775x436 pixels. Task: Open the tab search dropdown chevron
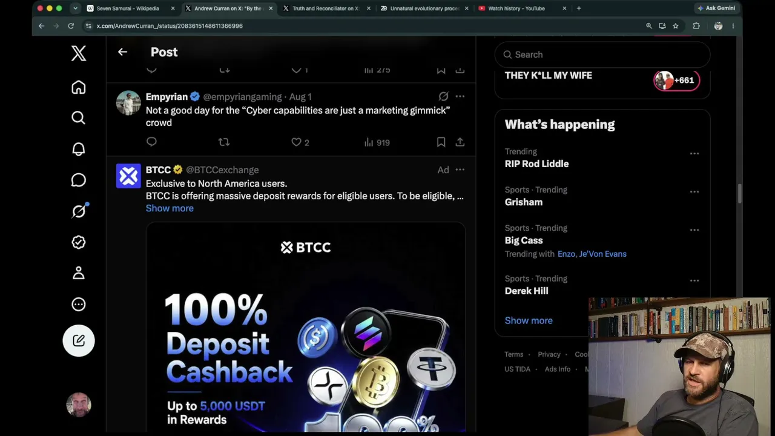75,8
